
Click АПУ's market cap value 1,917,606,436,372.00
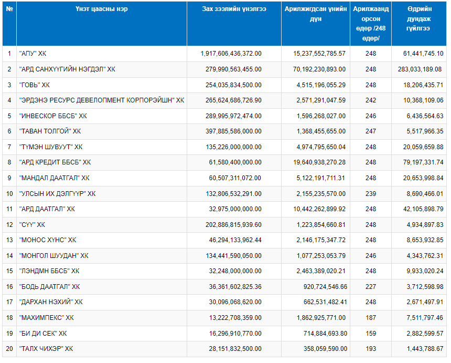click(231, 54)
